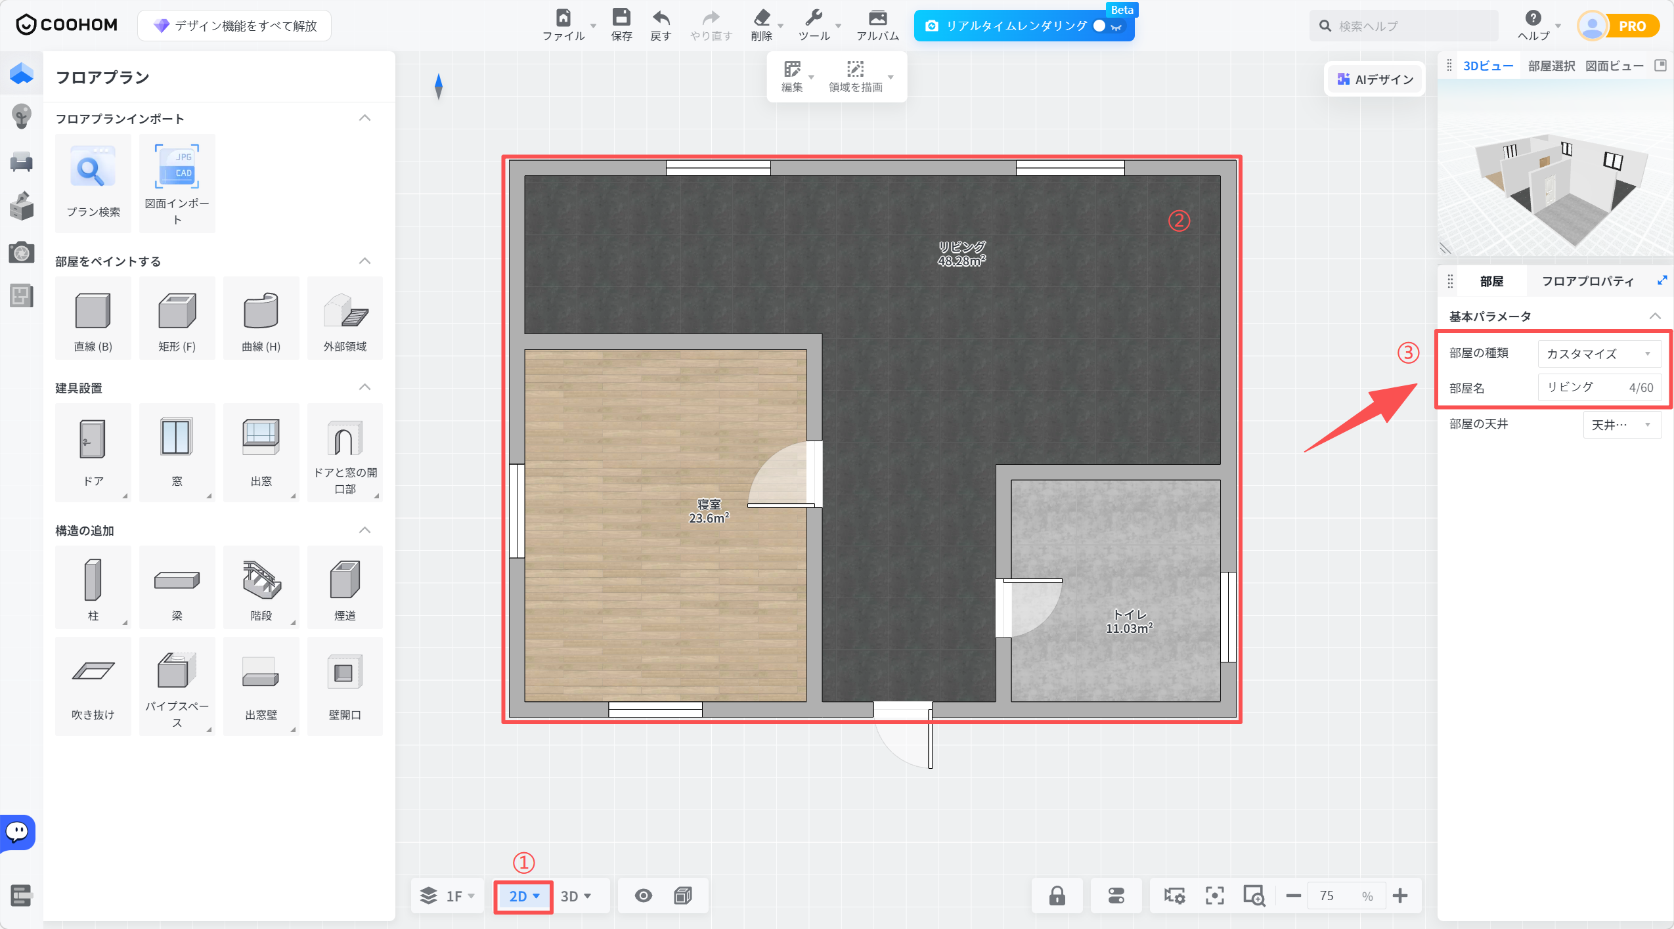
Task: Open the 部屋の天井 dropdown
Action: click(x=1622, y=425)
